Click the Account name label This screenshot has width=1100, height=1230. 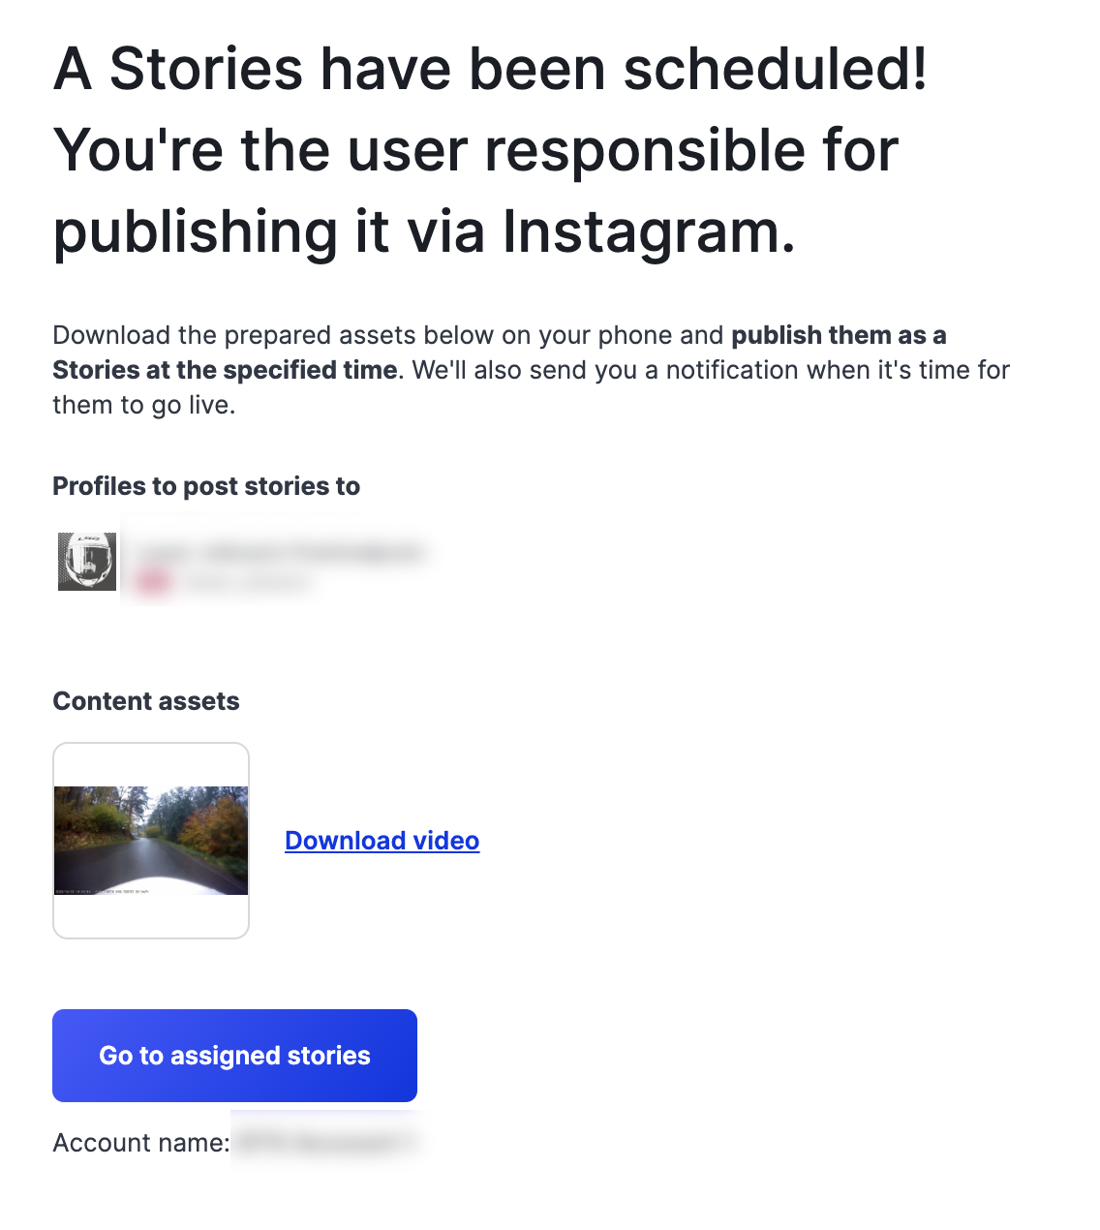[141, 1143]
